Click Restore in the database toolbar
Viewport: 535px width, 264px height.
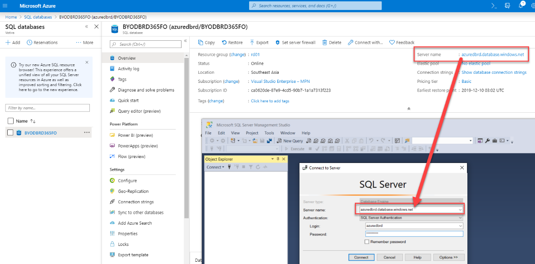[x=232, y=43]
